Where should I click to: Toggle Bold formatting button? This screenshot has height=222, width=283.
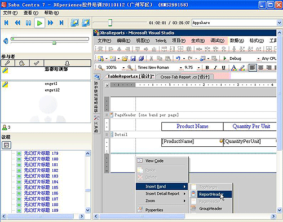pyautogui.click(x=207, y=68)
